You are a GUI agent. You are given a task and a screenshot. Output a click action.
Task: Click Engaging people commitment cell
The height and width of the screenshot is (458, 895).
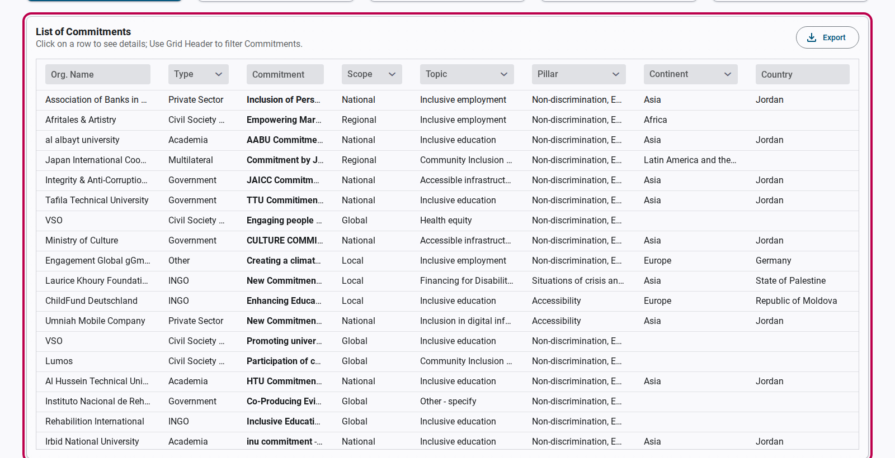pyautogui.click(x=284, y=221)
